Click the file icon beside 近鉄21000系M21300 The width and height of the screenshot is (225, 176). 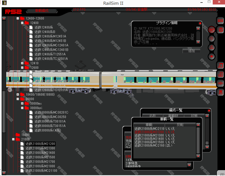tap(22, 148)
